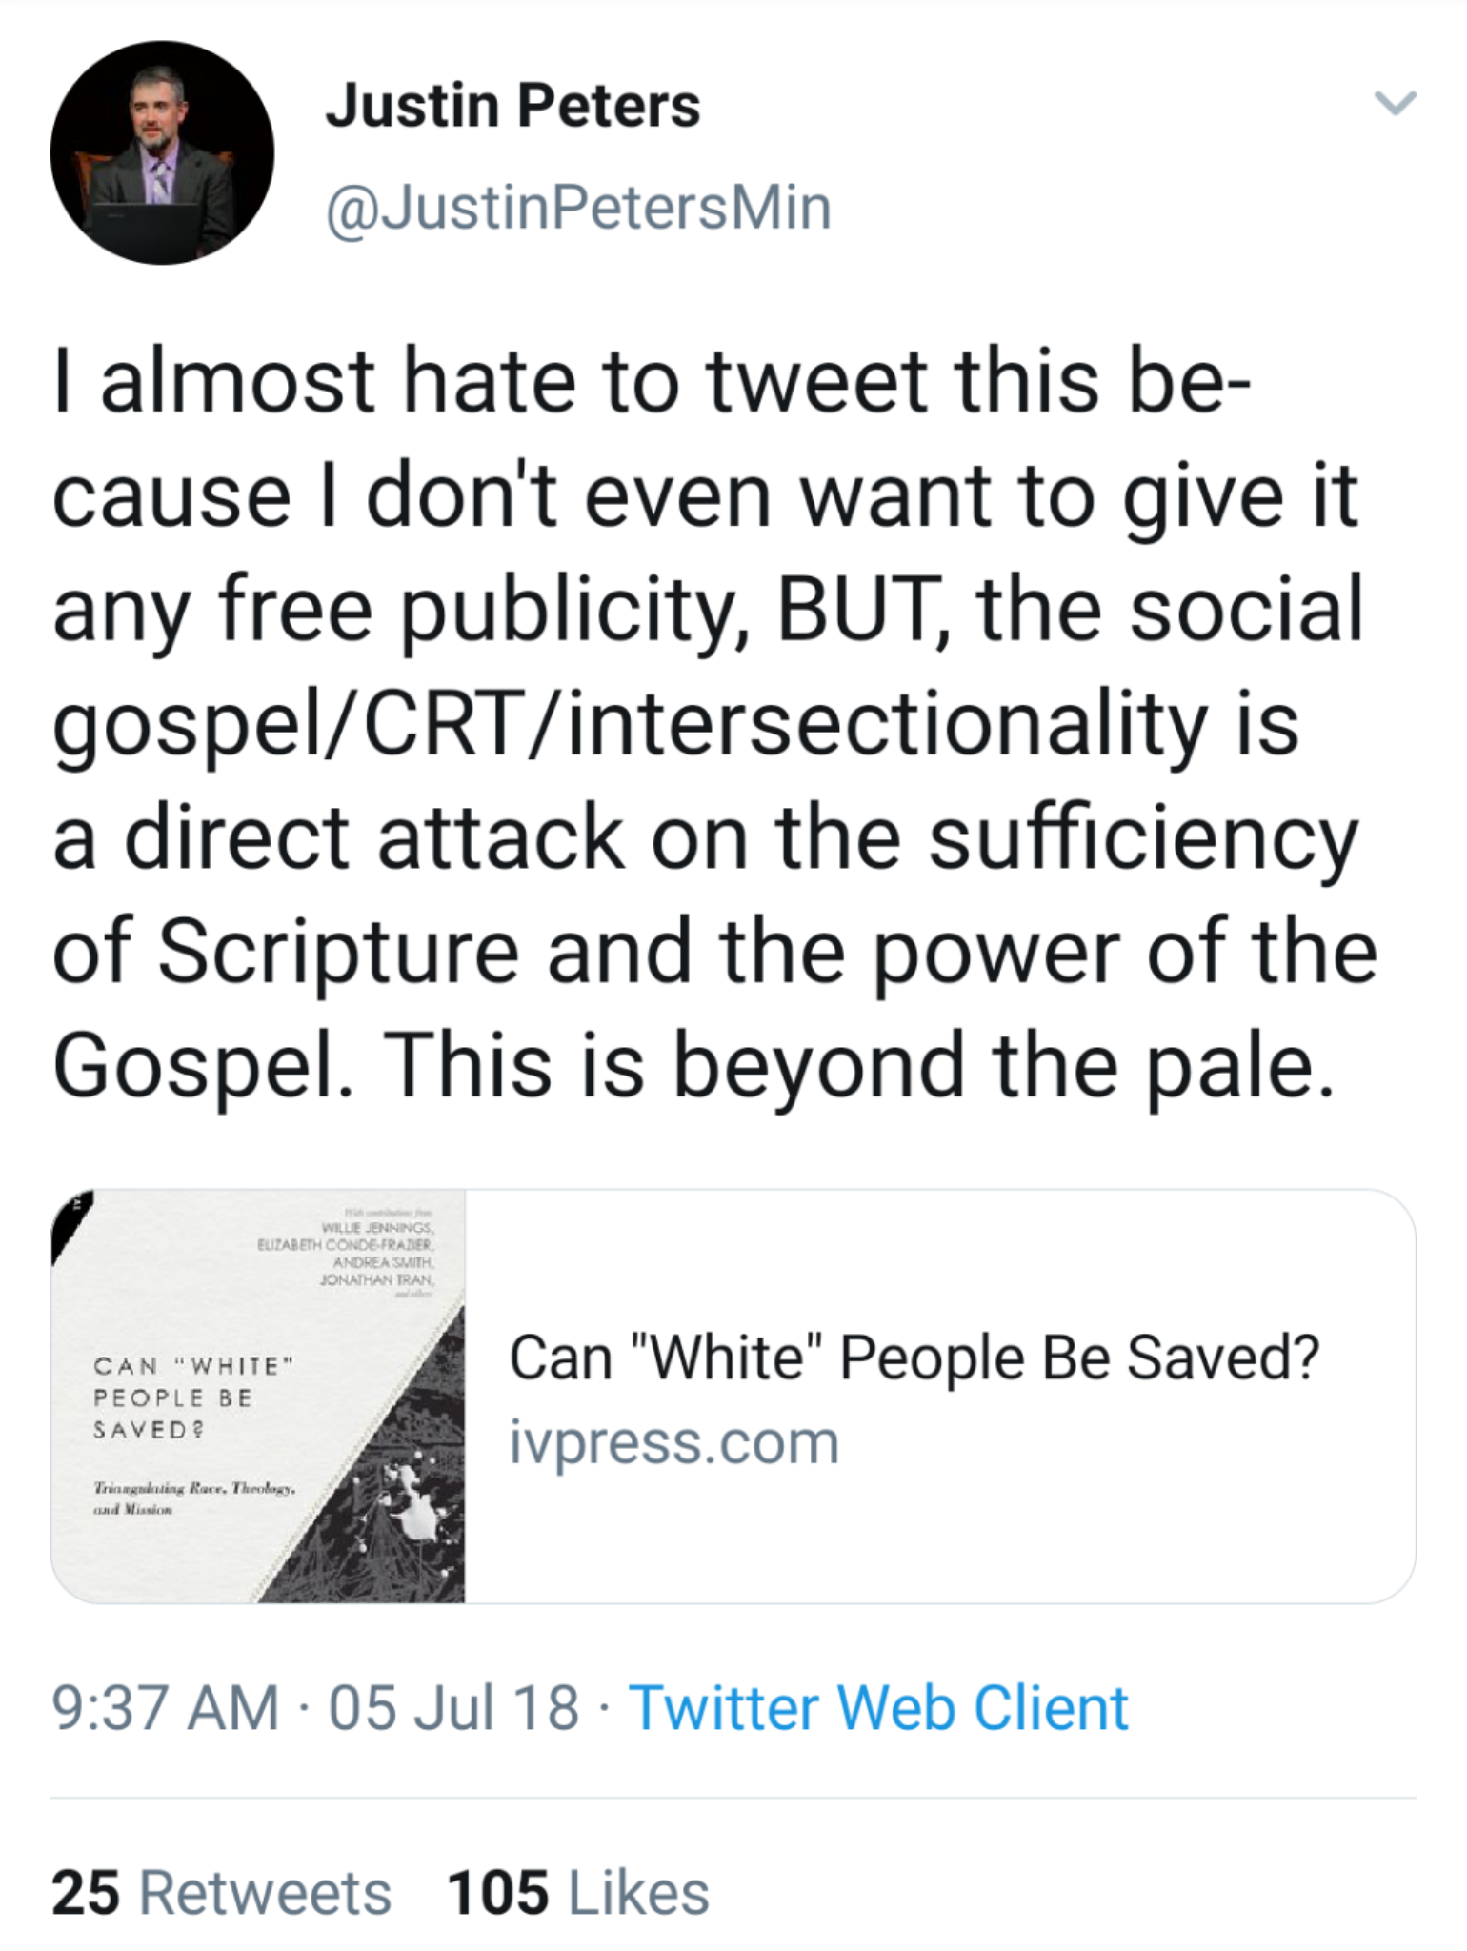View the 25 Retweets list
This screenshot has width=1467, height=1951.
(221, 1892)
